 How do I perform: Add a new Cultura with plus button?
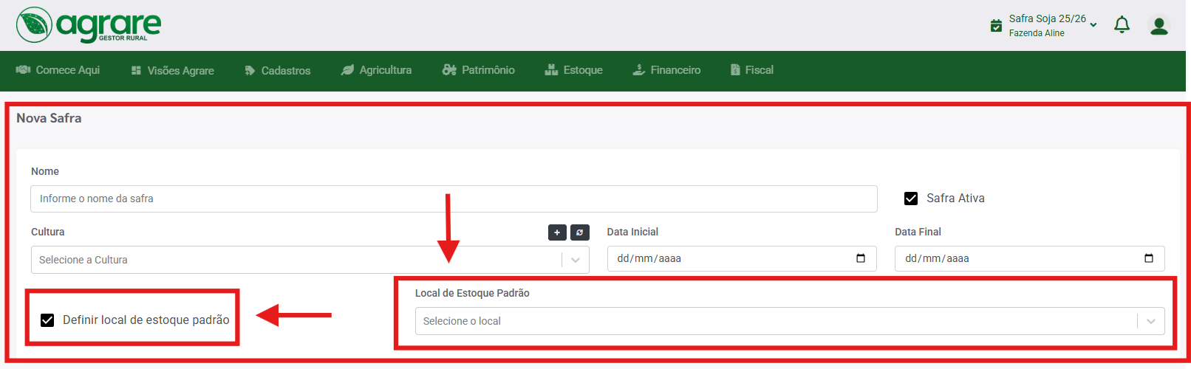[x=557, y=232]
